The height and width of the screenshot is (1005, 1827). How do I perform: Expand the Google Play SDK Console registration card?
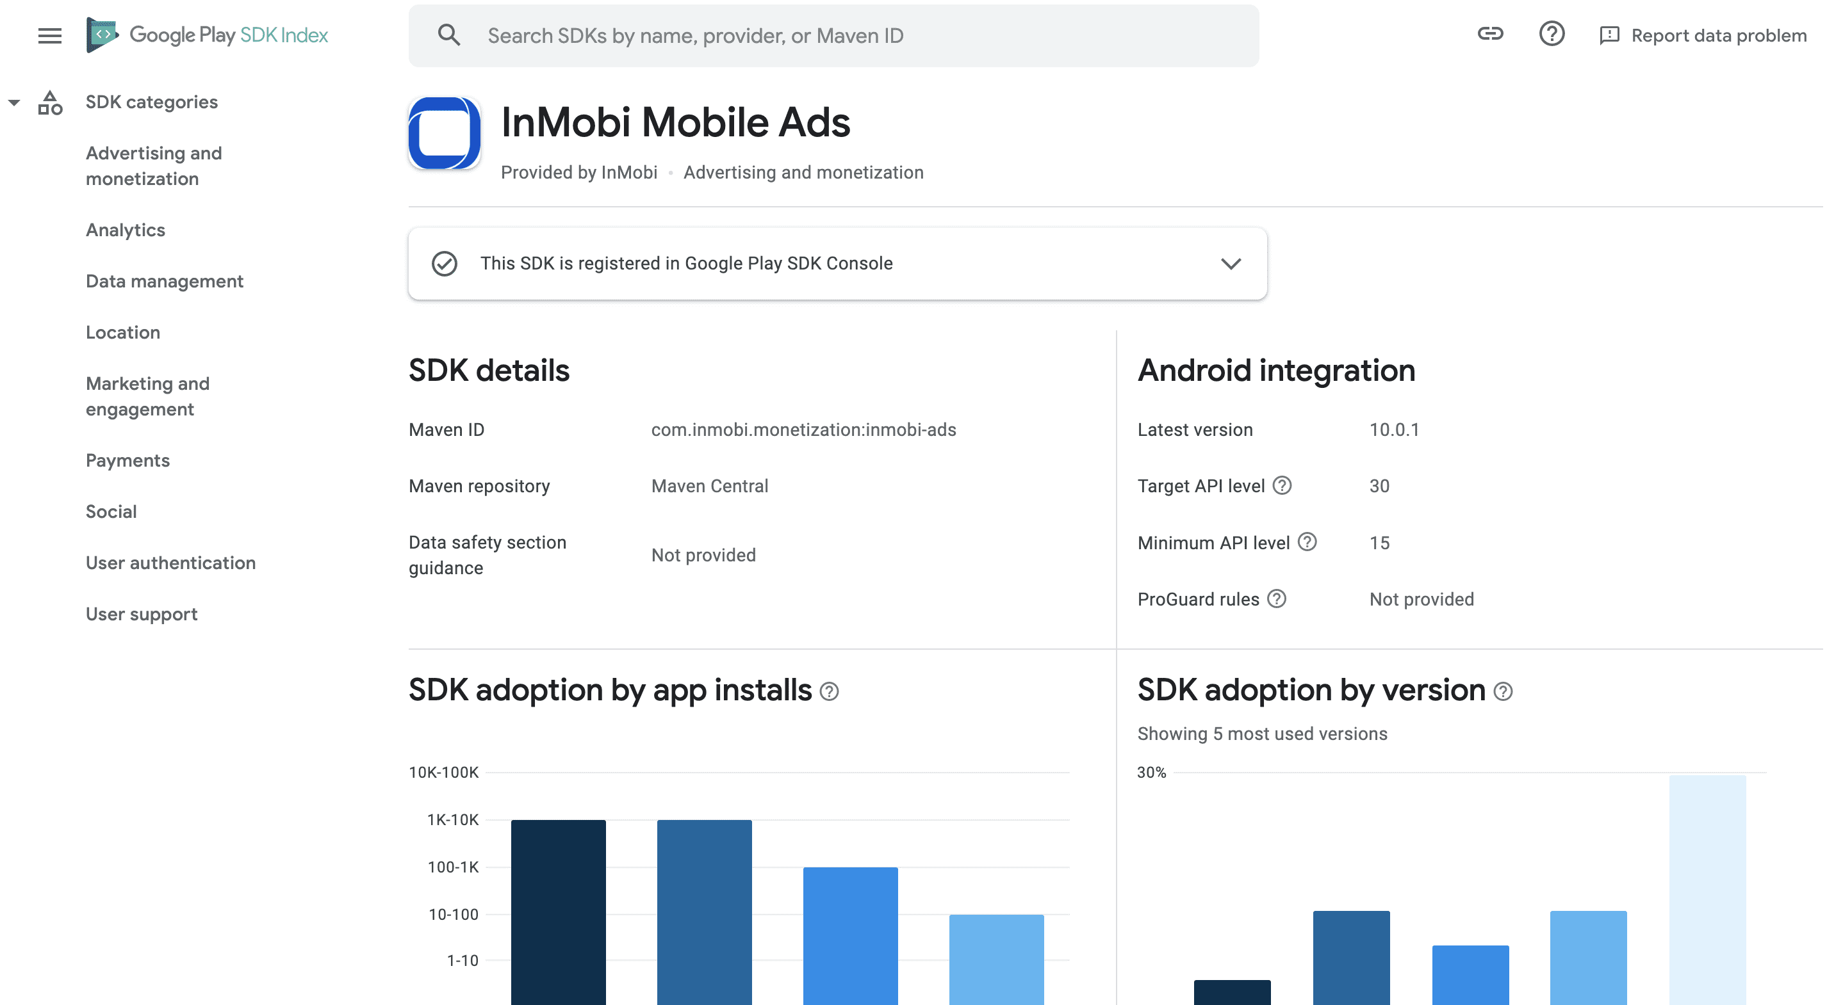[x=1232, y=263]
